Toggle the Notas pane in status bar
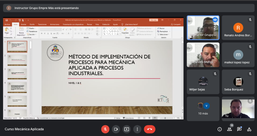 (117, 118)
